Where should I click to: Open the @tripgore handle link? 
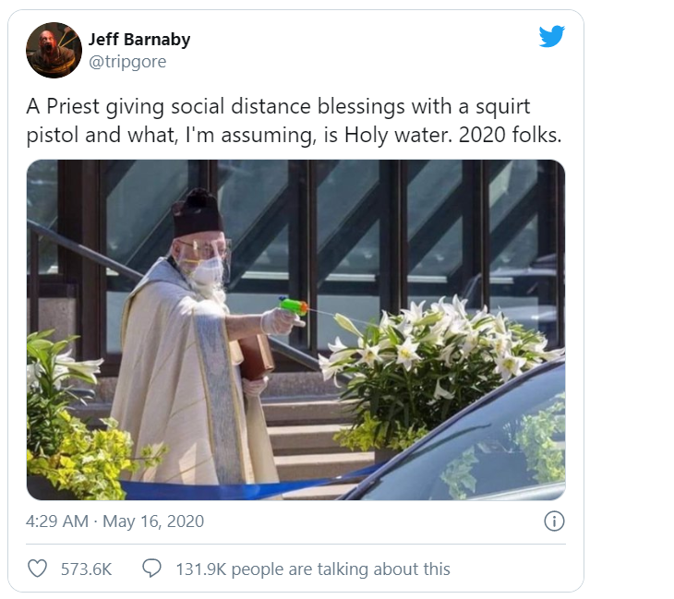(127, 62)
